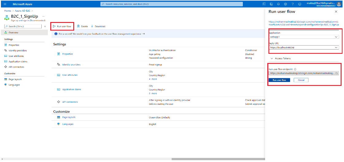Click the top search resources bar
The height and width of the screenshot is (162, 344).
(172, 4)
